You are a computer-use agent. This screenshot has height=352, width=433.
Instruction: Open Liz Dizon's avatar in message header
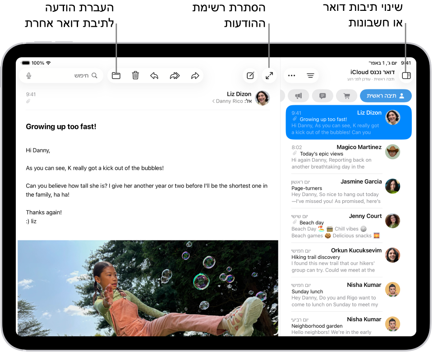point(263,98)
